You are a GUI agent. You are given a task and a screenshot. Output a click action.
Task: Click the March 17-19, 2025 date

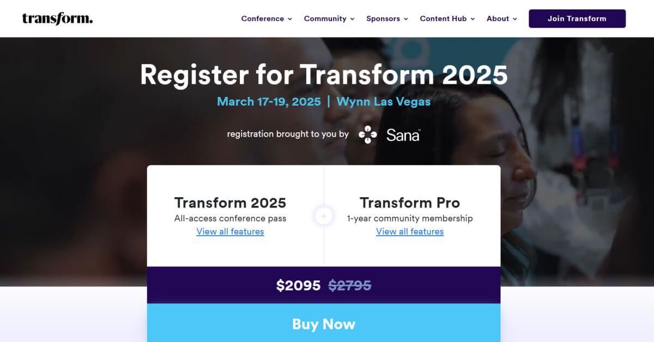269,101
